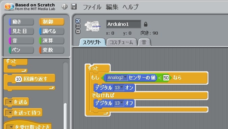Open pin 13 dropdown in デジタル オン block

119,88
